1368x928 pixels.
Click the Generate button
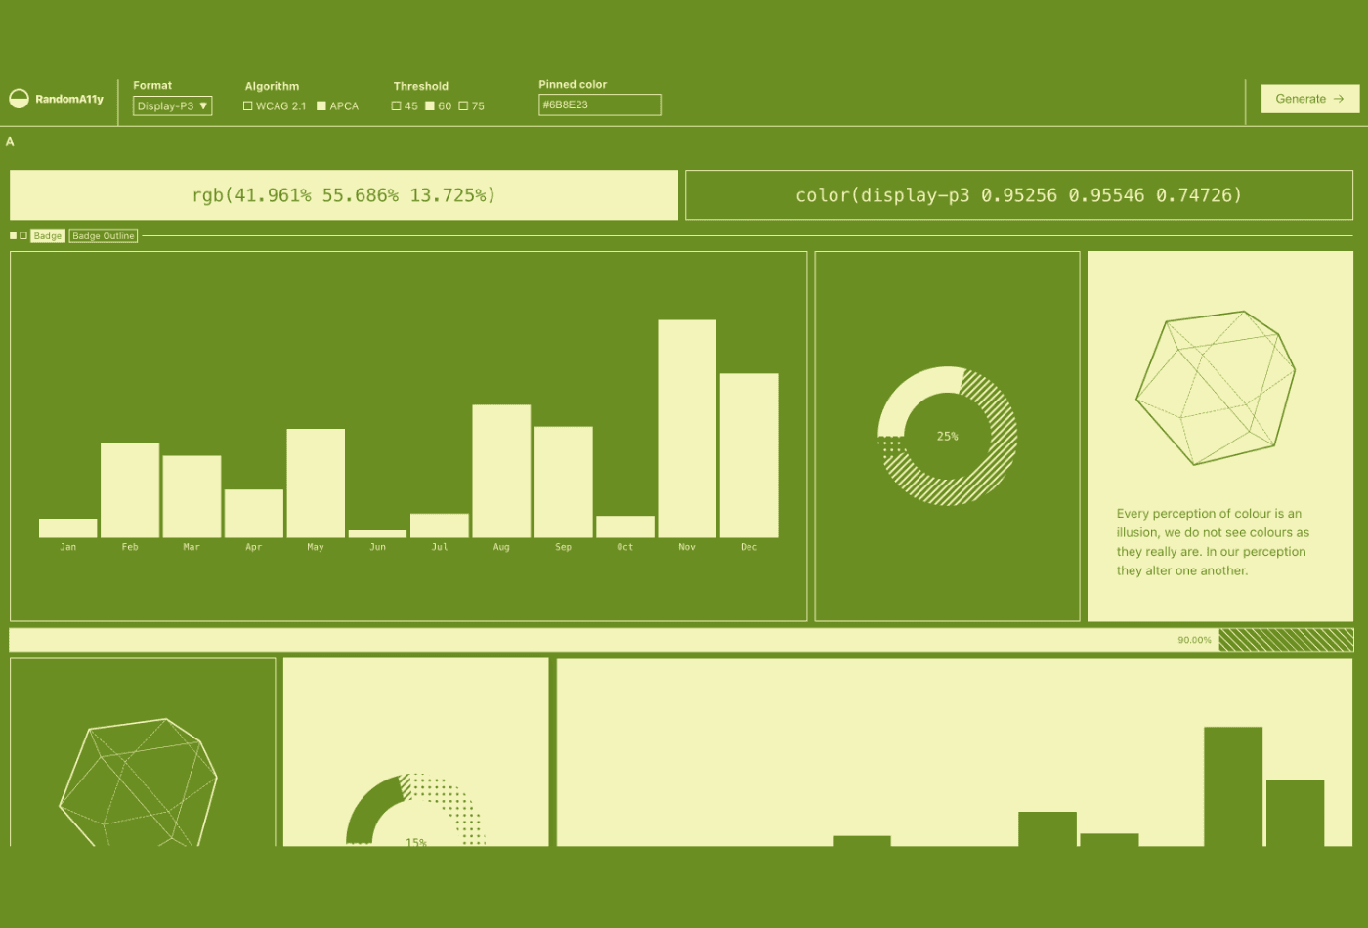pos(1309,99)
